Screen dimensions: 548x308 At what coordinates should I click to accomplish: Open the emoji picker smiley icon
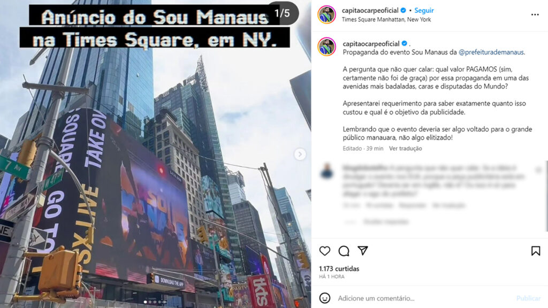coord(325,298)
